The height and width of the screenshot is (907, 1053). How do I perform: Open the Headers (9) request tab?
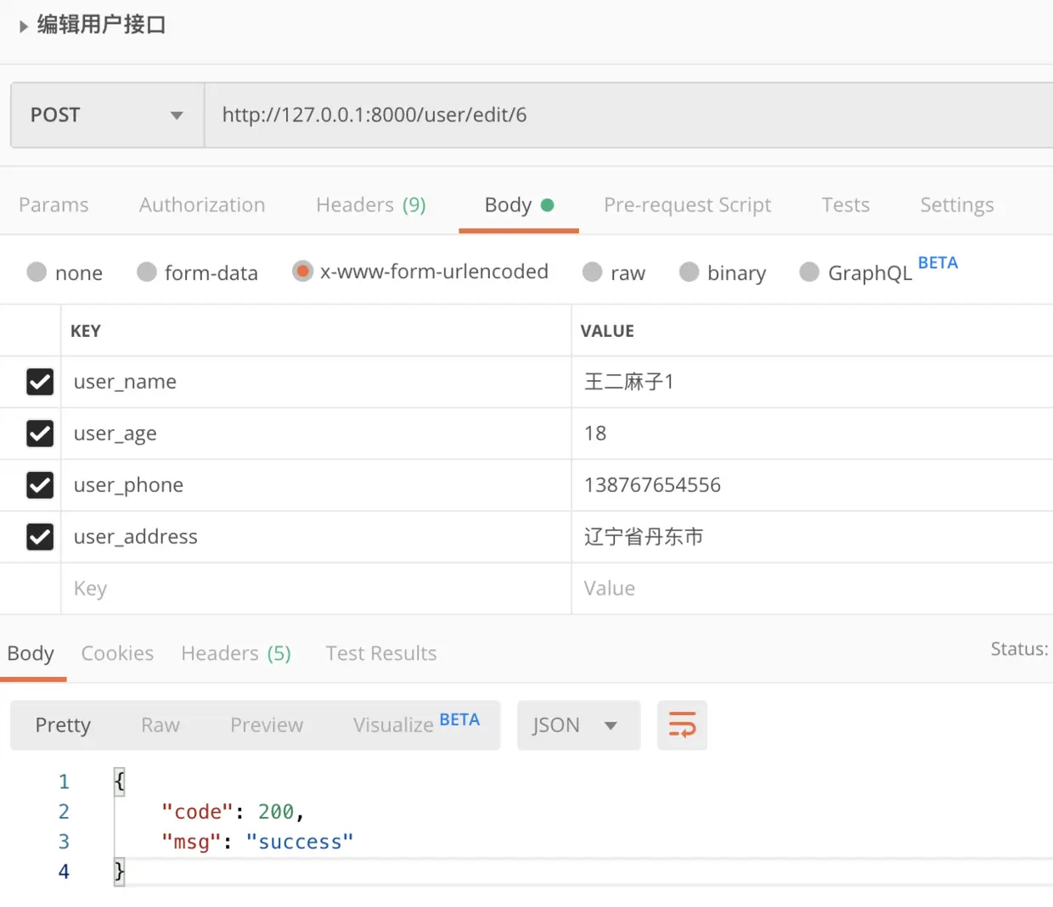[x=371, y=205]
